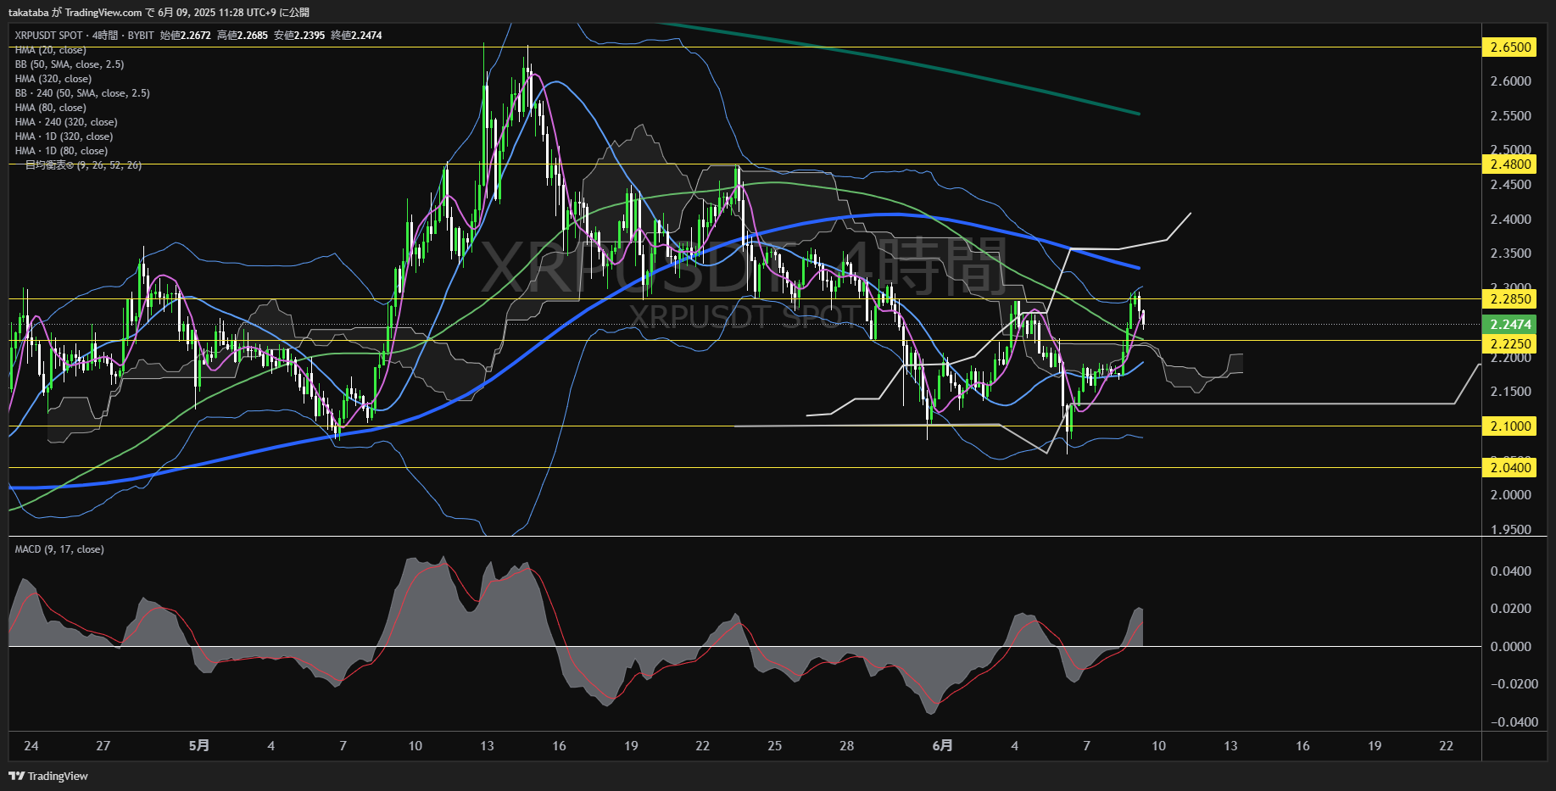This screenshot has height=791, width=1556.
Task: Click the 終値 2.2474 close value
Action: (x=356, y=36)
